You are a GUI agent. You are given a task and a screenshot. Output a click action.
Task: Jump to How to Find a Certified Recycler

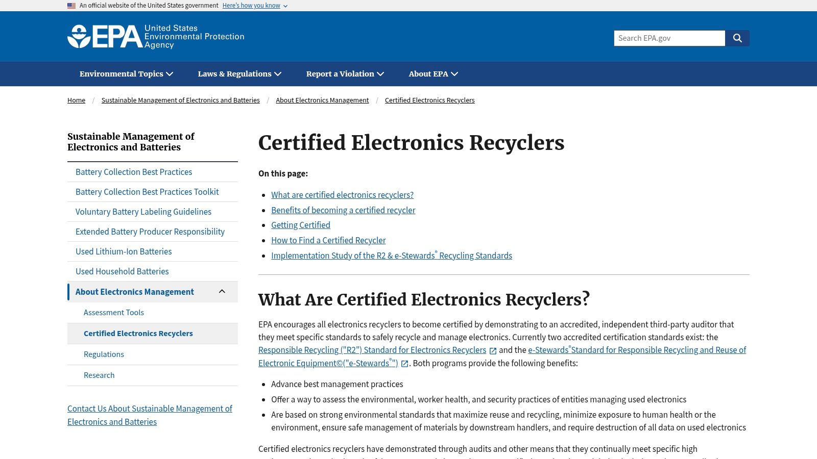point(328,240)
